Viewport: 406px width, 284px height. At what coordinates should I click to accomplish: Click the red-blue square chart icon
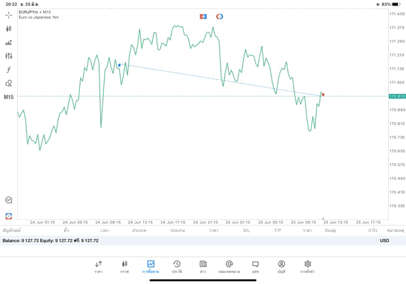[x=203, y=16]
